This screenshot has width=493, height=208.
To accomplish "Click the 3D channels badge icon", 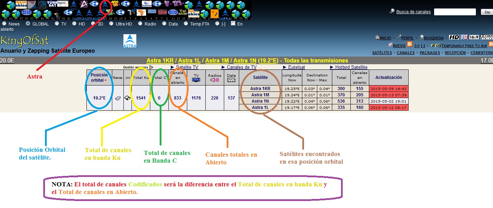I will (464, 37).
